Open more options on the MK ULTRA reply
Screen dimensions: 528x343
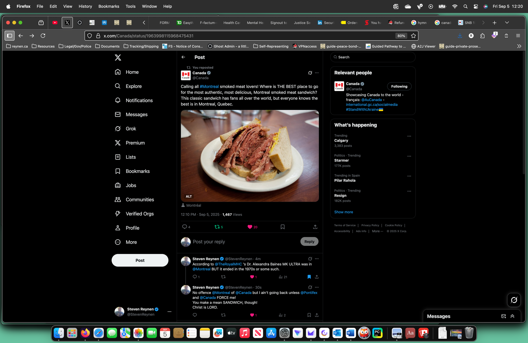pos(317,259)
